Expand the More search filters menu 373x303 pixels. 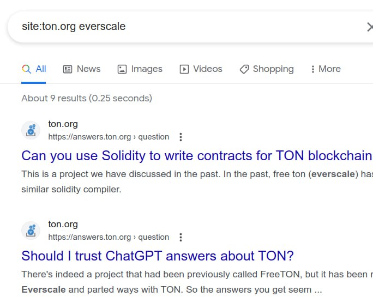[326, 69]
